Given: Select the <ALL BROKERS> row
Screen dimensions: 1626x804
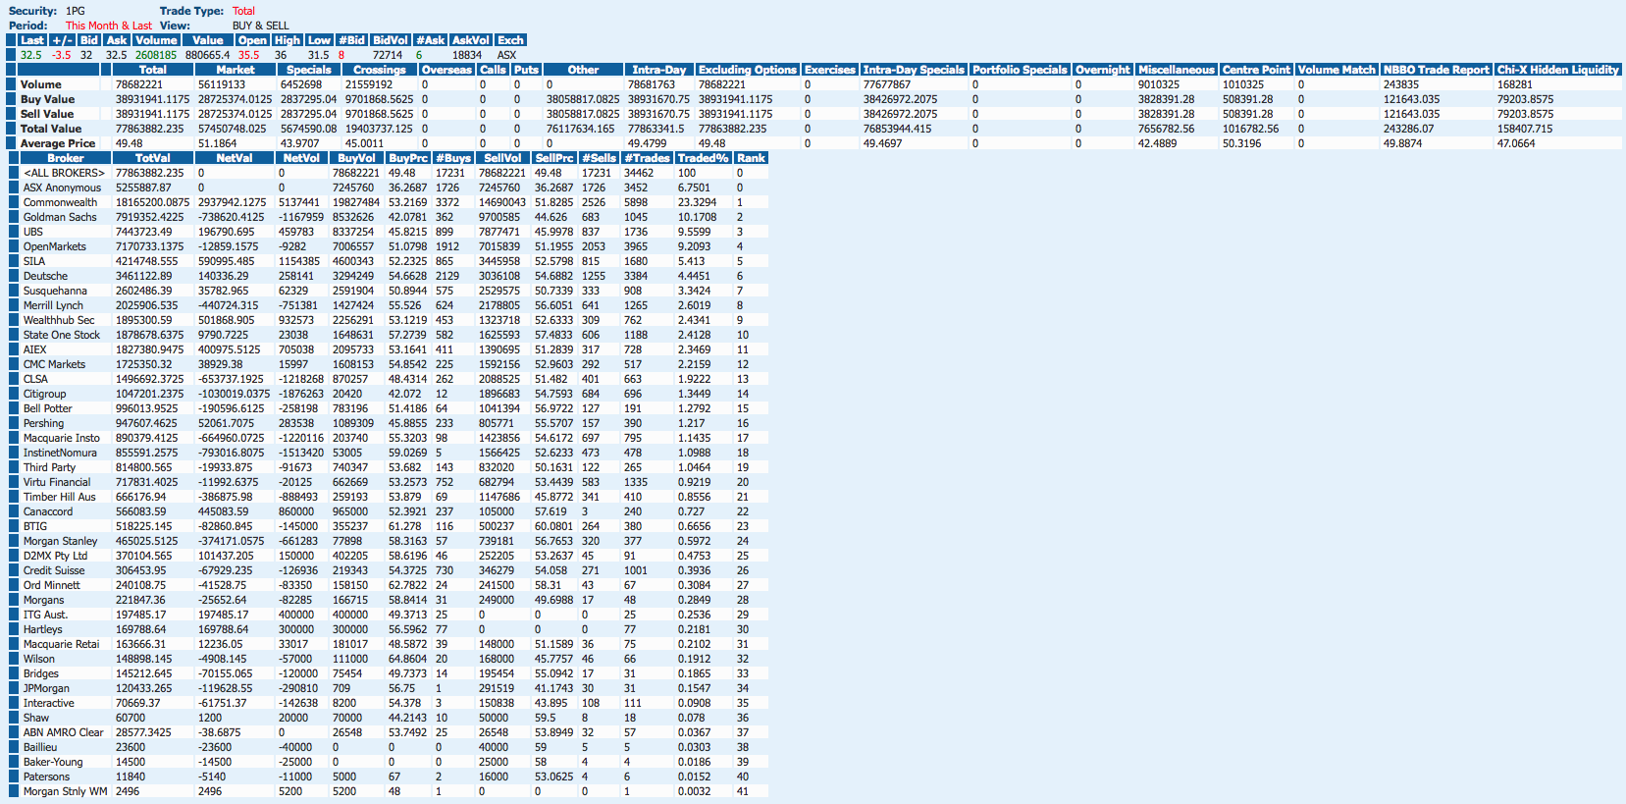Looking at the screenshot, I should [388, 173].
